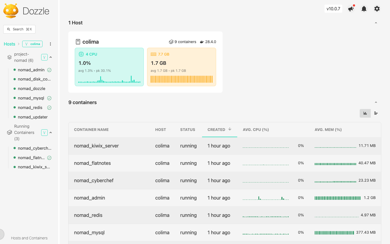Open nomad_cyberchef table row link
The width and height of the screenshot is (390, 244).
pyautogui.click(x=94, y=181)
